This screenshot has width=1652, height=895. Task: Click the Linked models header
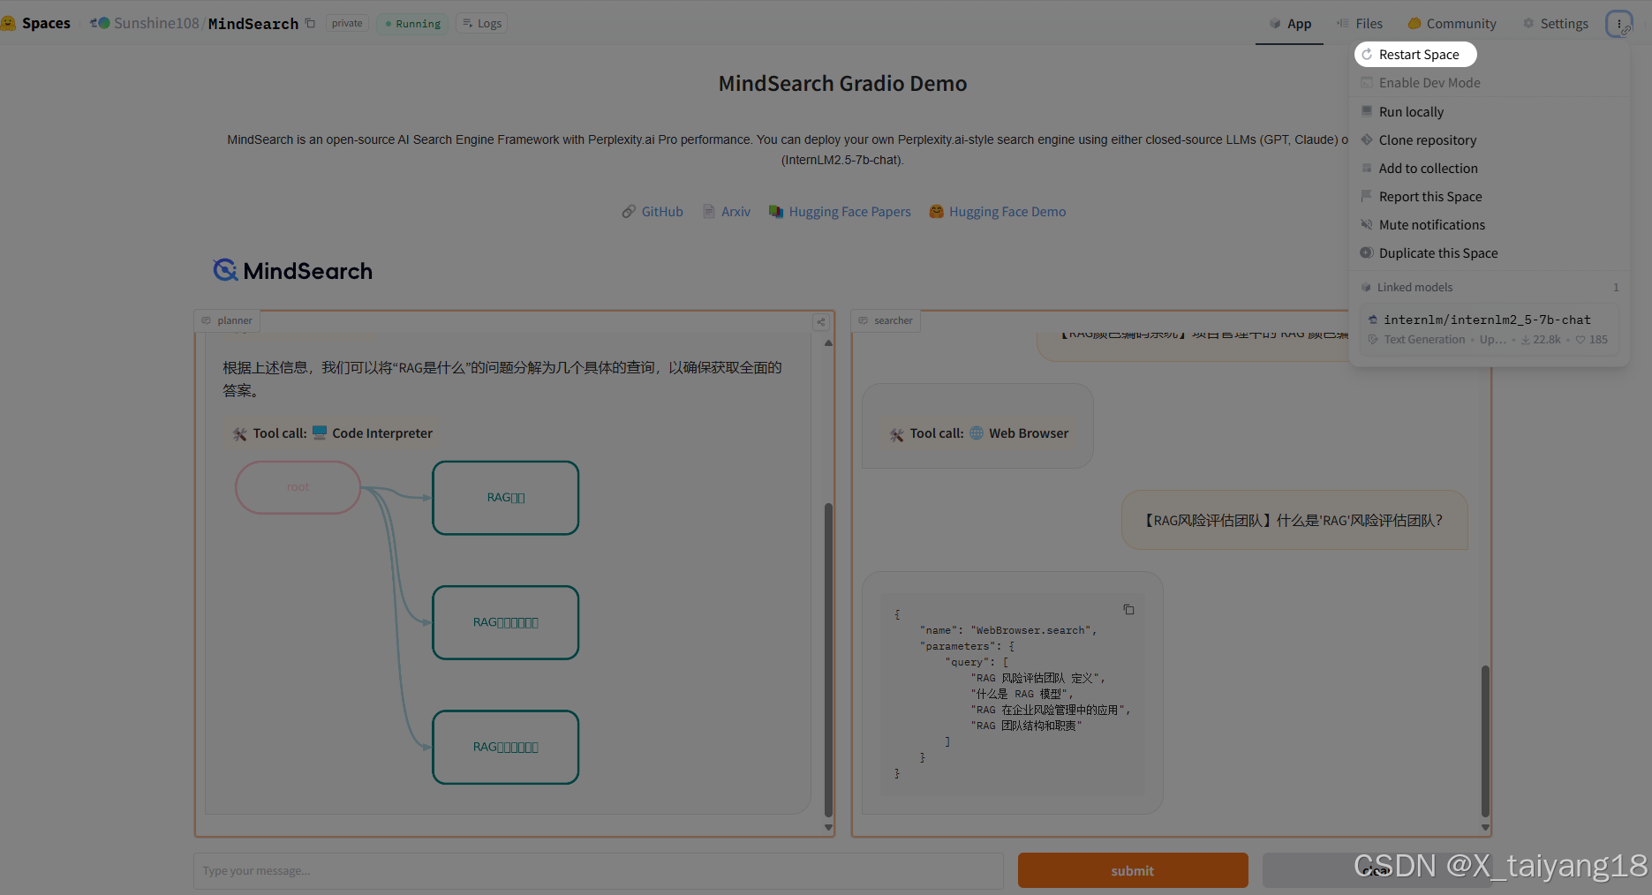pos(1414,288)
